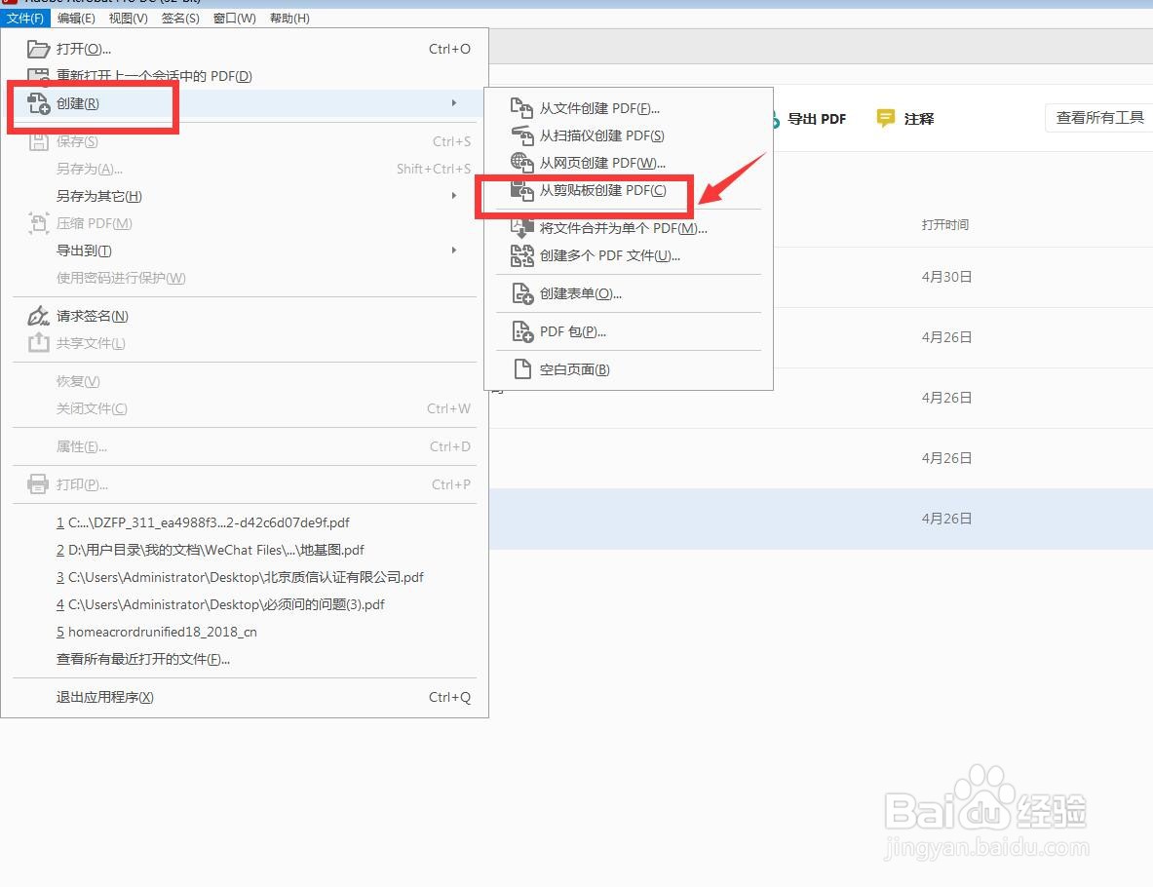Open recent file DZFP_311 pdf
Viewport: 1153px width, 887px height.
click(x=244, y=522)
